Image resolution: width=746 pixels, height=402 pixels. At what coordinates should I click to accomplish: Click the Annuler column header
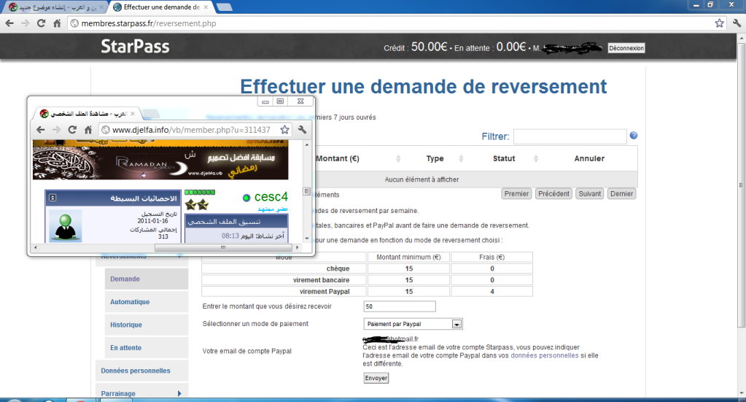589,158
